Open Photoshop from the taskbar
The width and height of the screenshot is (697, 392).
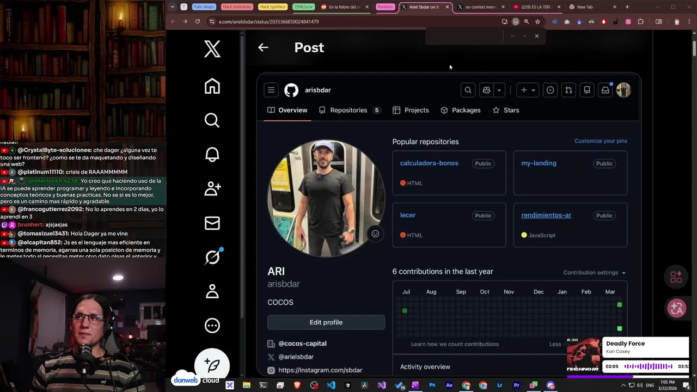point(432,385)
